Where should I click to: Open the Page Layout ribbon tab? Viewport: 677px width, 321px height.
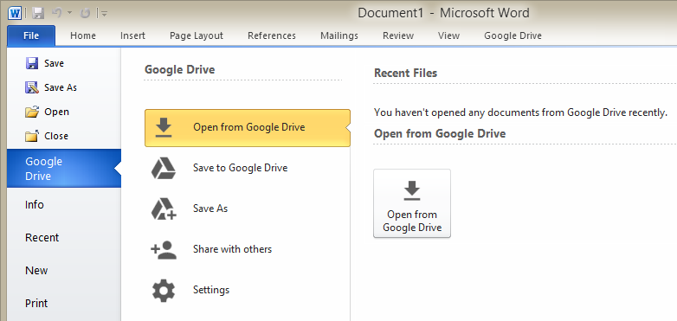197,35
